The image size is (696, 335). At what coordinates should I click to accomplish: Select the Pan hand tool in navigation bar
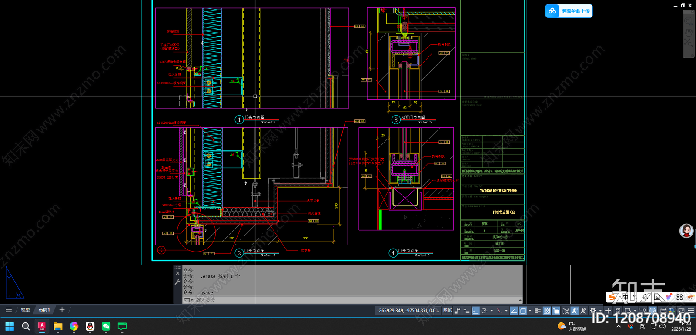tap(688, 32)
